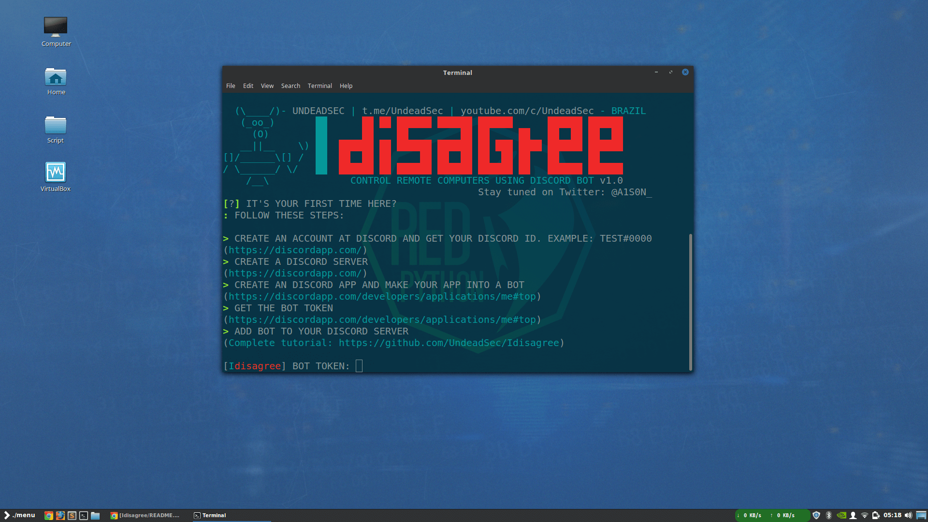Open Sublime Text launcher icon

72,515
